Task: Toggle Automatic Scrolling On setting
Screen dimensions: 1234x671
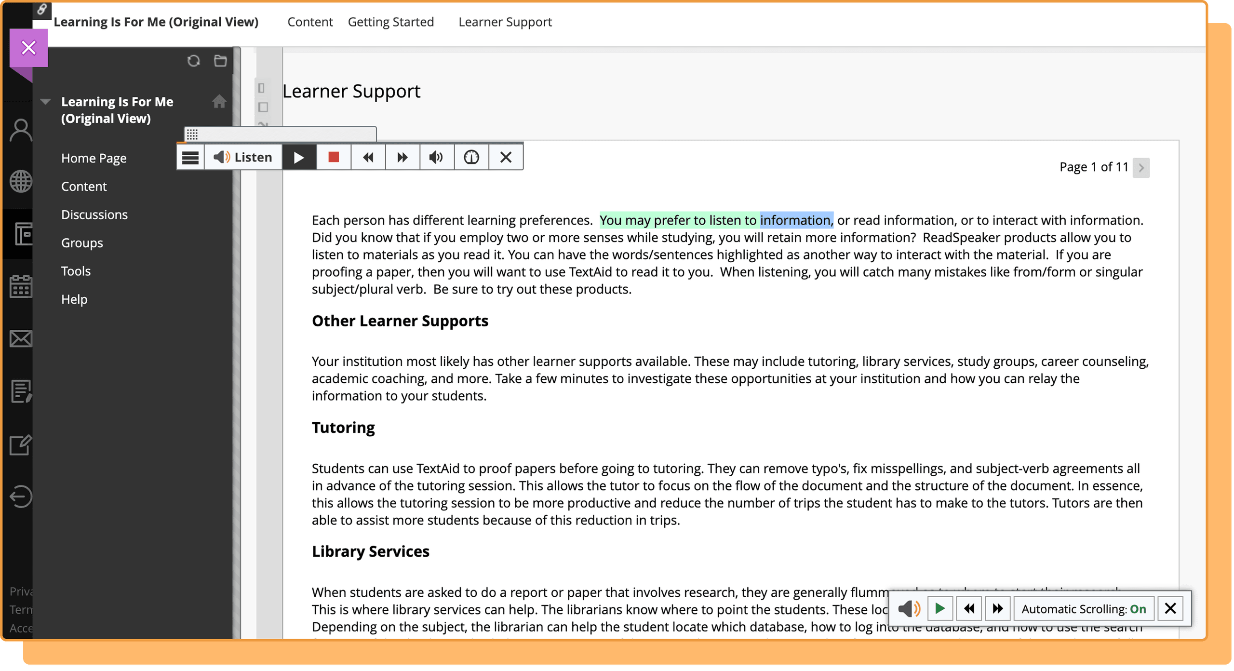Action: (x=1084, y=609)
